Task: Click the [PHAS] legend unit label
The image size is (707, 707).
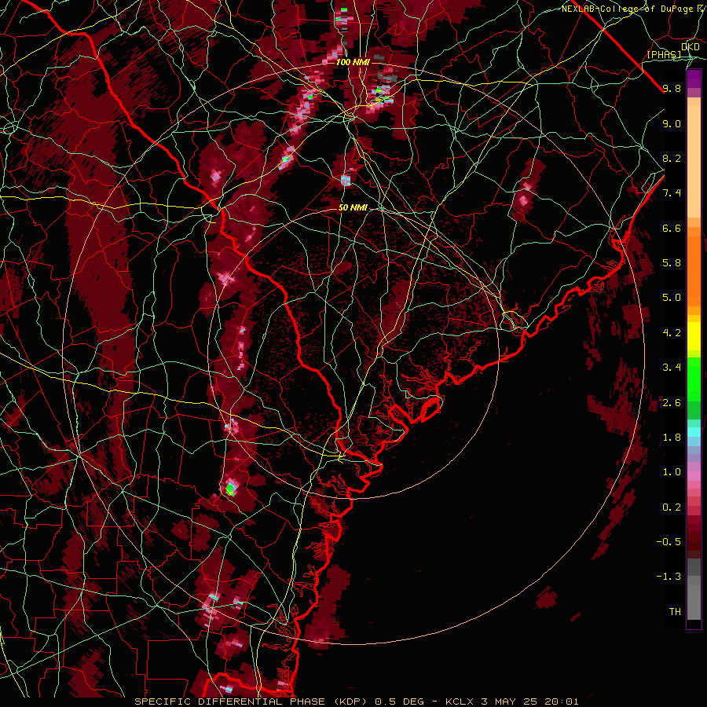Action: [x=664, y=54]
